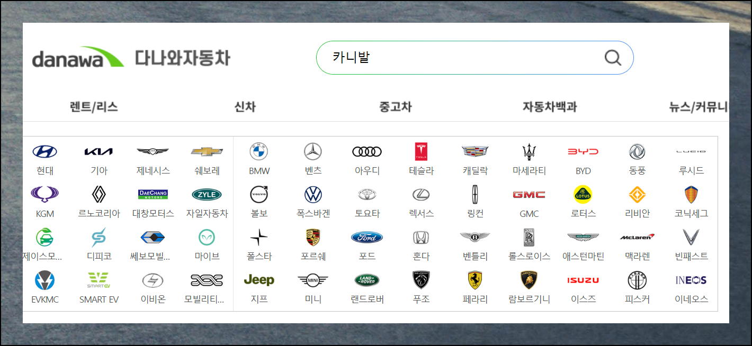
Task: Select the Bentley wings logo
Action: pos(475,237)
